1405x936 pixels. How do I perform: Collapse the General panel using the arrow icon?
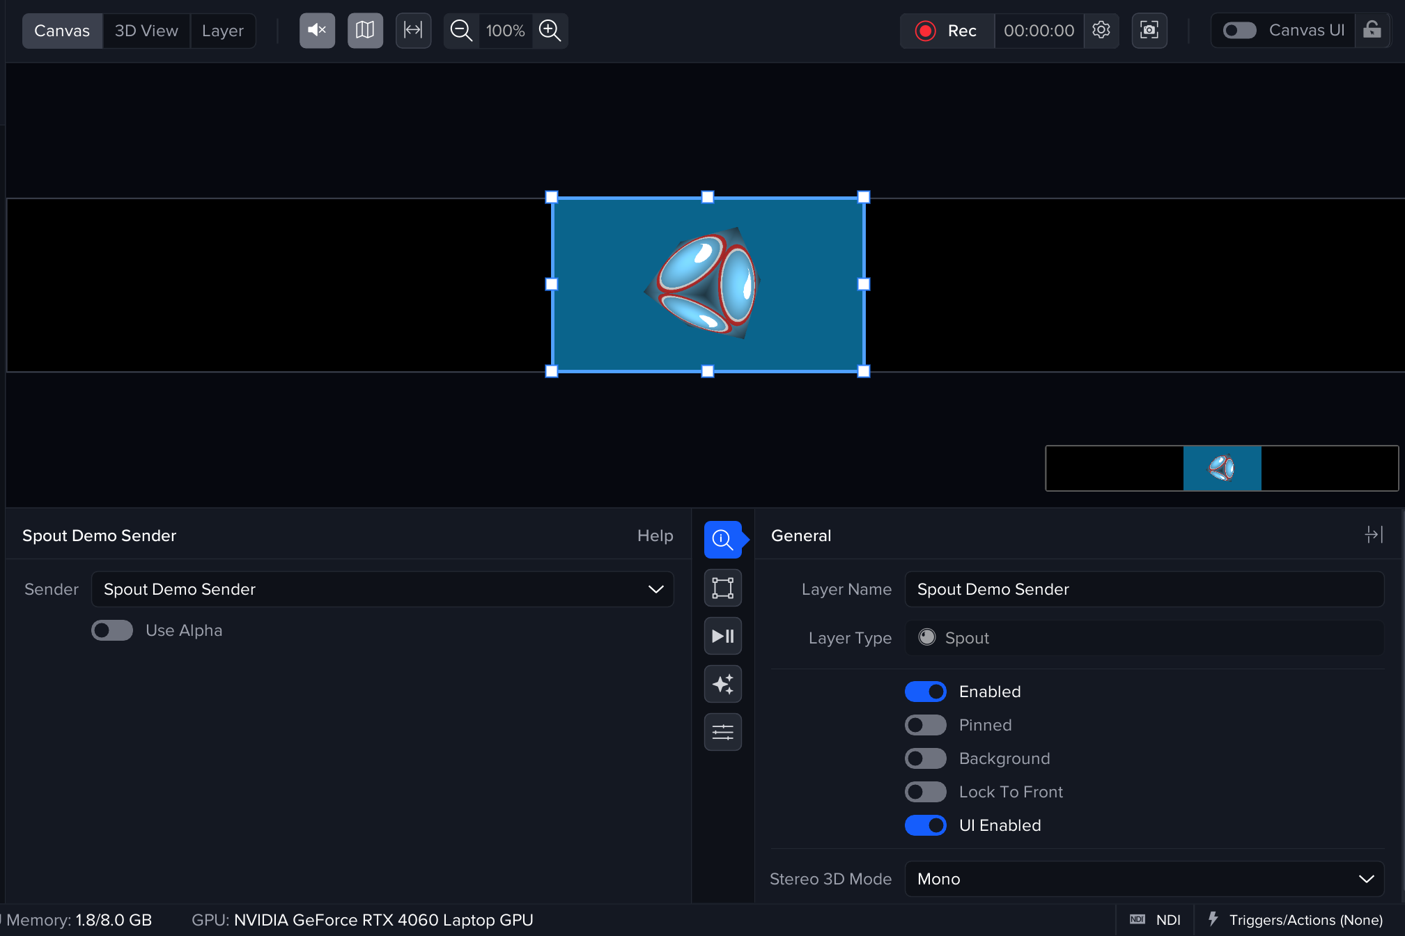(1374, 535)
